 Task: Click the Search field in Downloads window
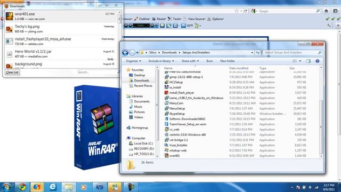coord(96,72)
